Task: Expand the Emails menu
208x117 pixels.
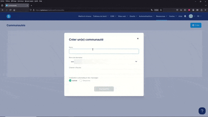Action: 133,16
